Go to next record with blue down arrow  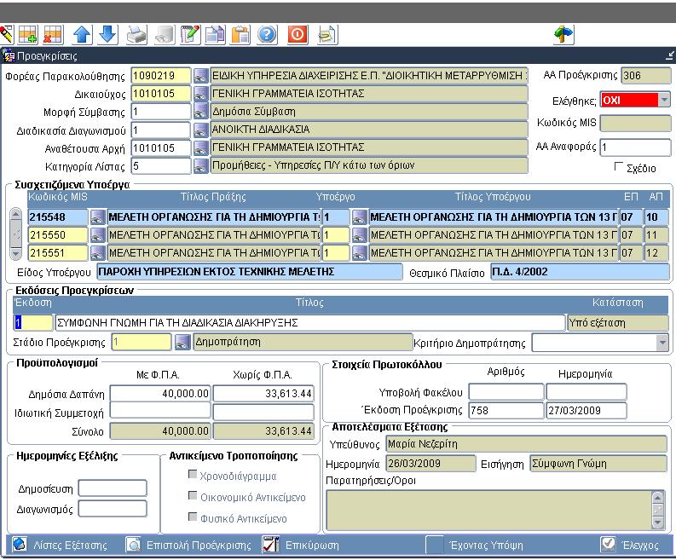pos(108,34)
